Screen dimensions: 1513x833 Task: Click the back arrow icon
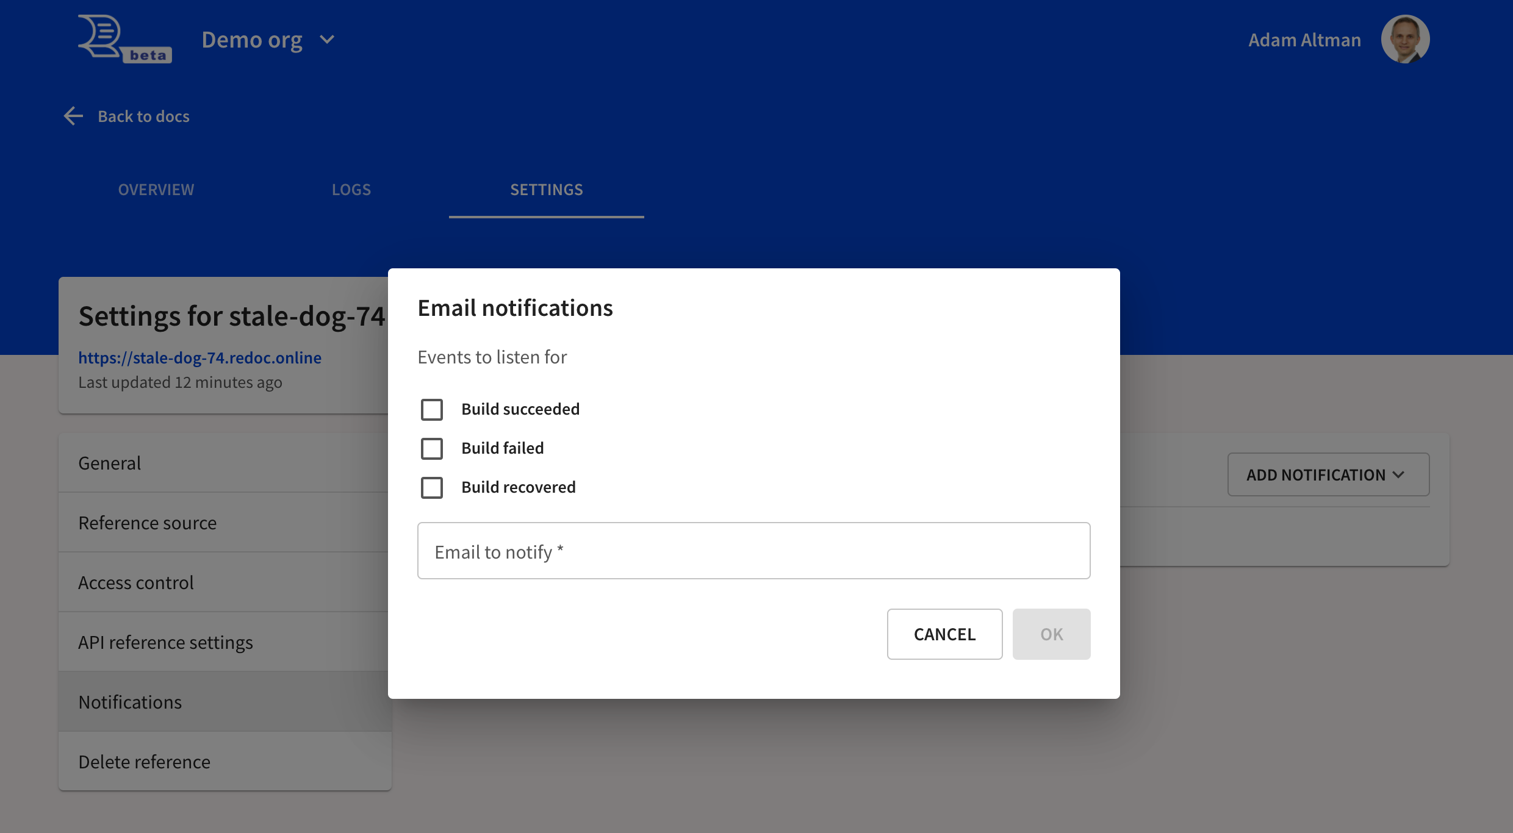pos(73,116)
